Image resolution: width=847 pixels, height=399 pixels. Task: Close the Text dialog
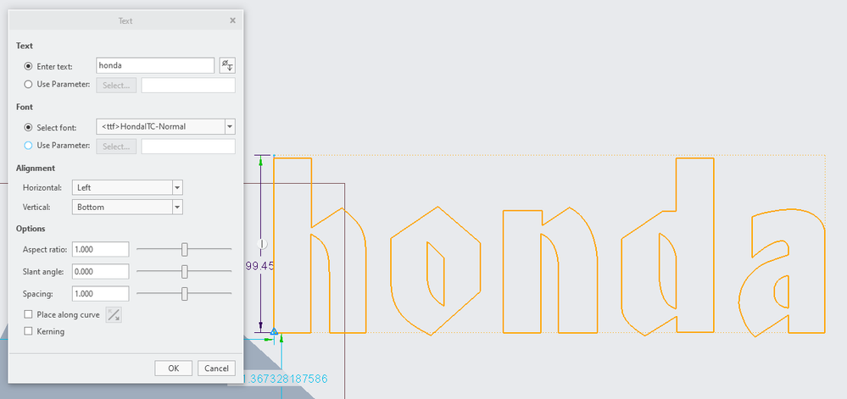pos(232,20)
